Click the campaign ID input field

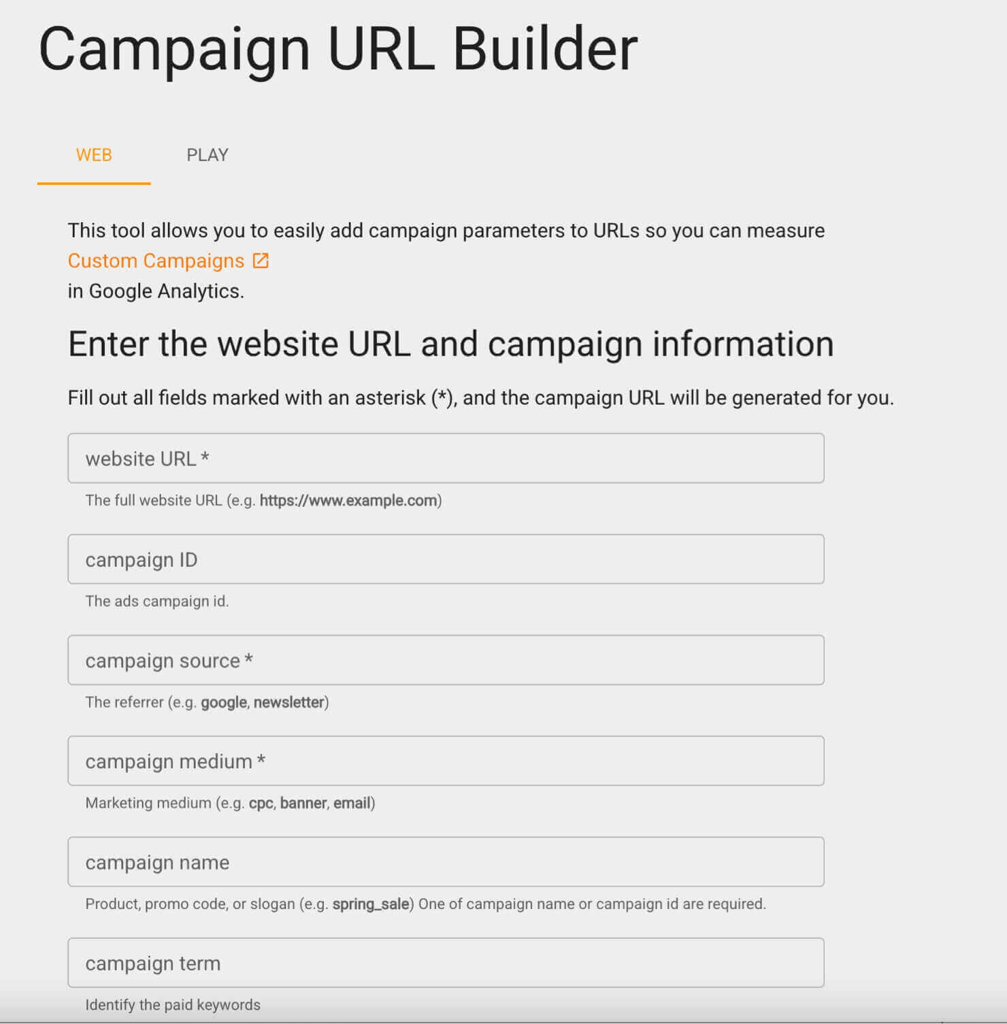point(446,559)
